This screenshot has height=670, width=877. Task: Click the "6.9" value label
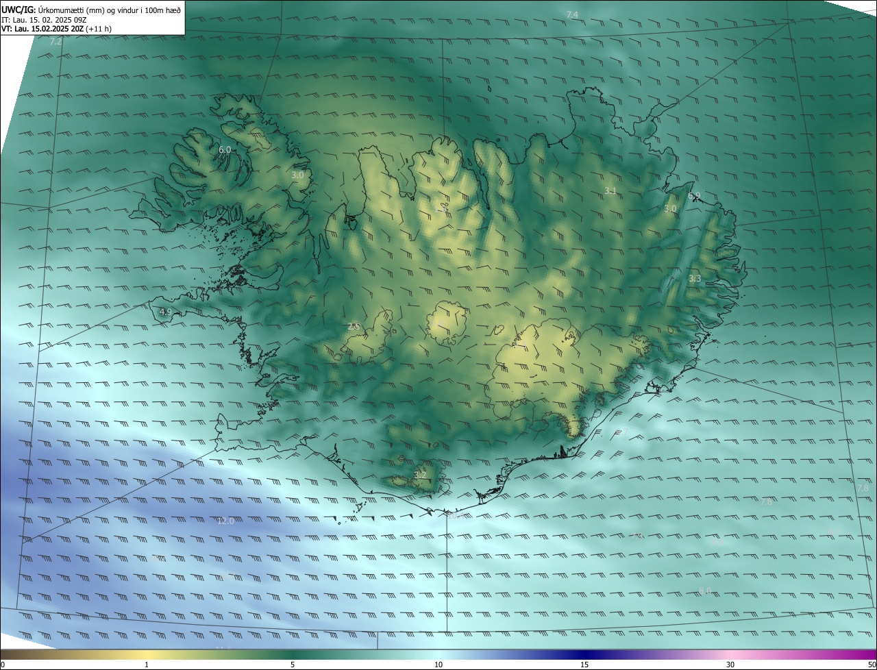[x=694, y=196]
